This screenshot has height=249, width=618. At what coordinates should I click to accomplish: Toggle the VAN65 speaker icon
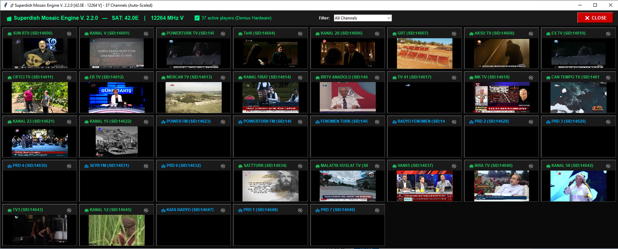point(454,166)
